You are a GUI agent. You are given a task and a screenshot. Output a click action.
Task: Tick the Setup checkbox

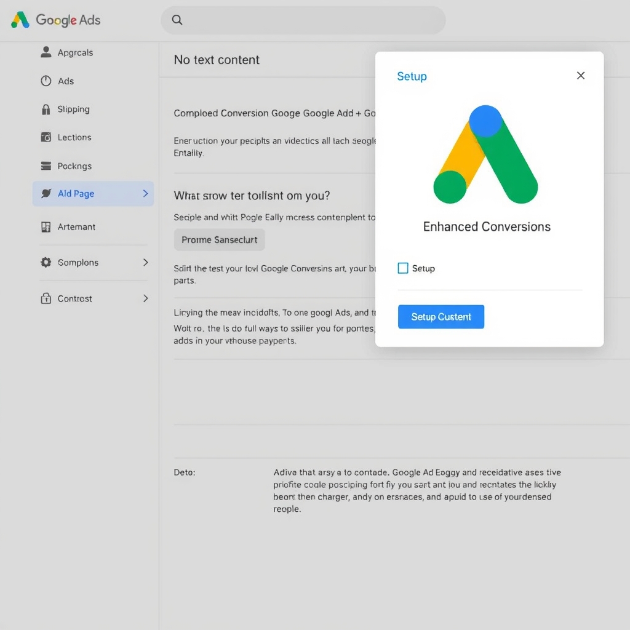pyautogui.click(x=403, y=268)
